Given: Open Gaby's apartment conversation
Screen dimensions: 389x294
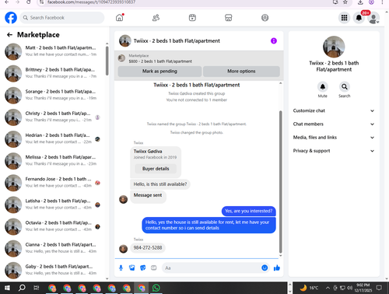Looking at the screenshot, I should [x=53, y=270].
